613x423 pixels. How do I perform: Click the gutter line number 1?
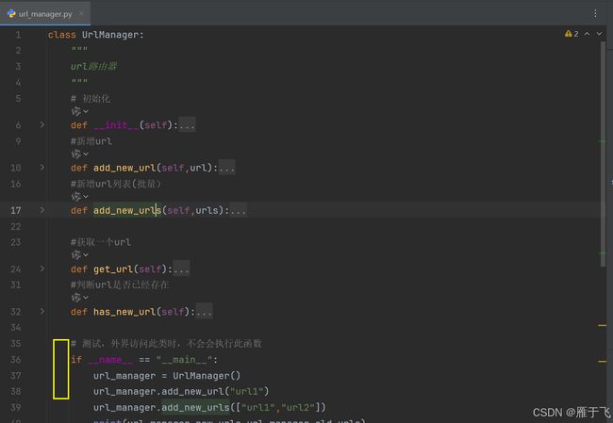click(x=18, y=35)
